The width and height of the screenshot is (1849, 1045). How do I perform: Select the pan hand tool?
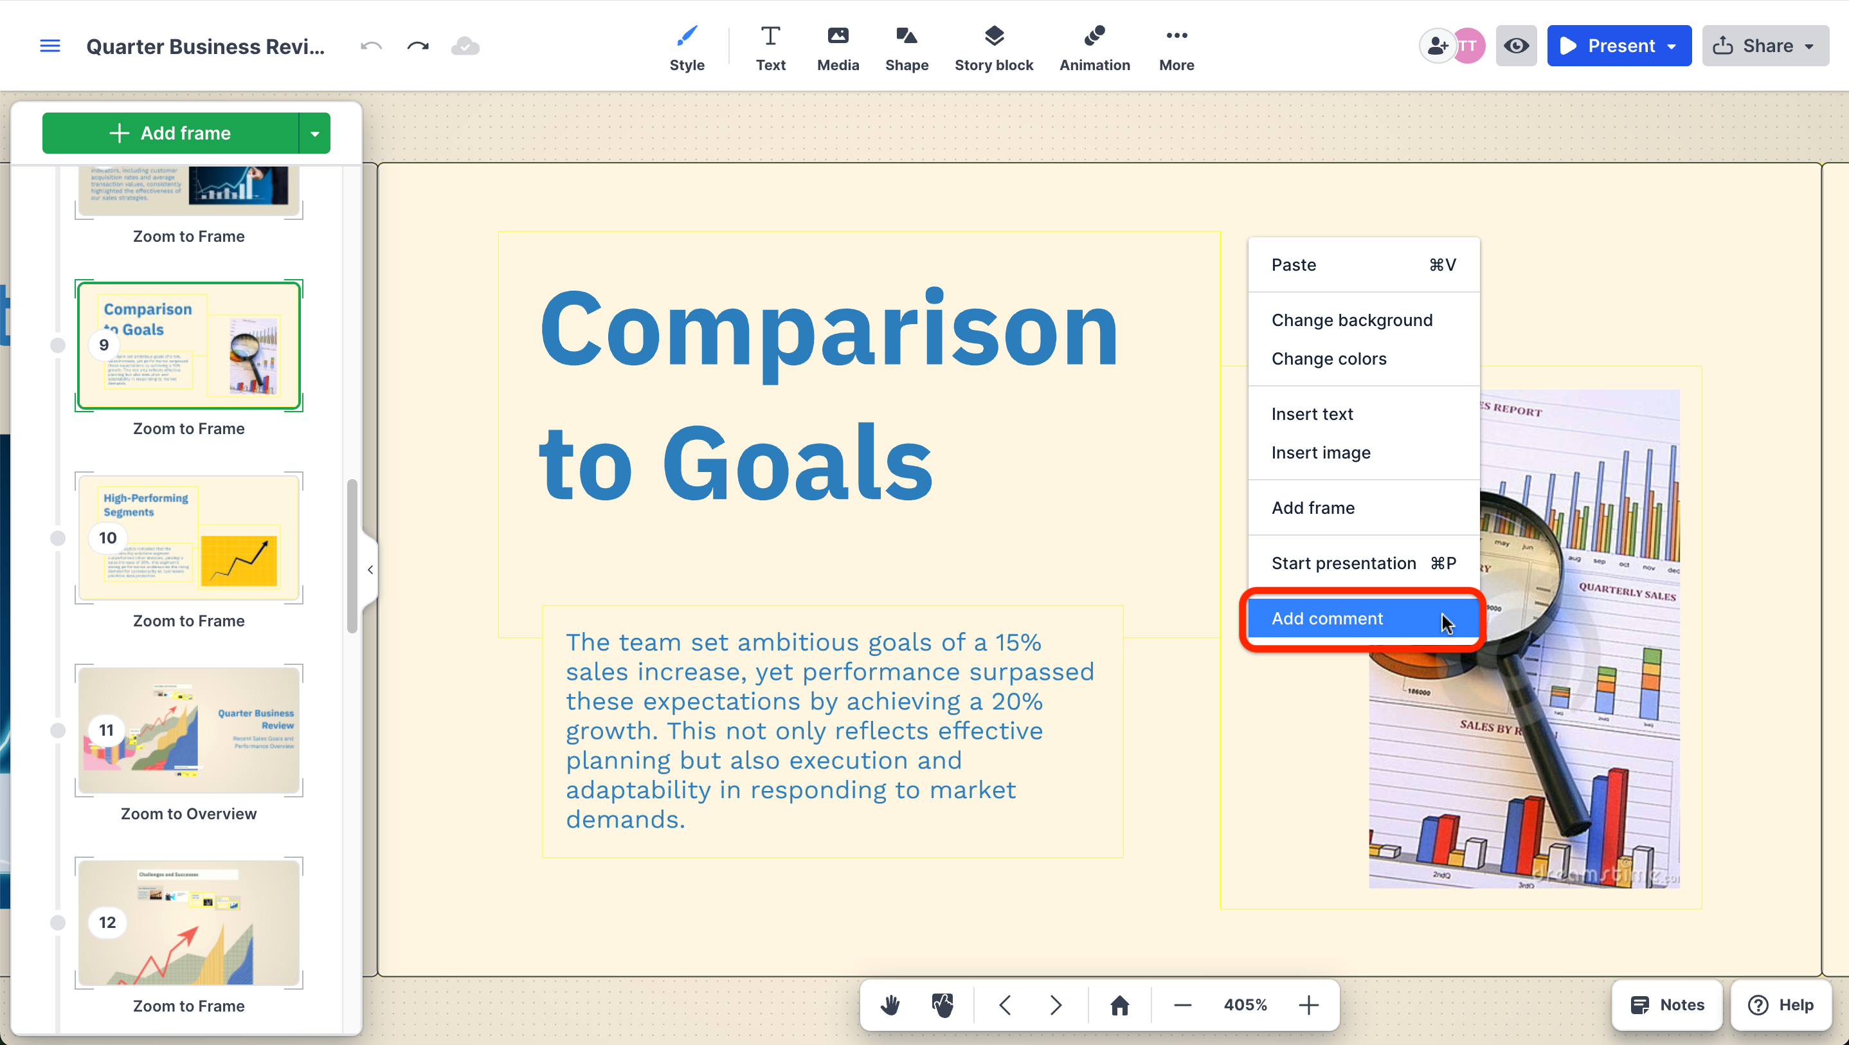tap(890, 1004)
